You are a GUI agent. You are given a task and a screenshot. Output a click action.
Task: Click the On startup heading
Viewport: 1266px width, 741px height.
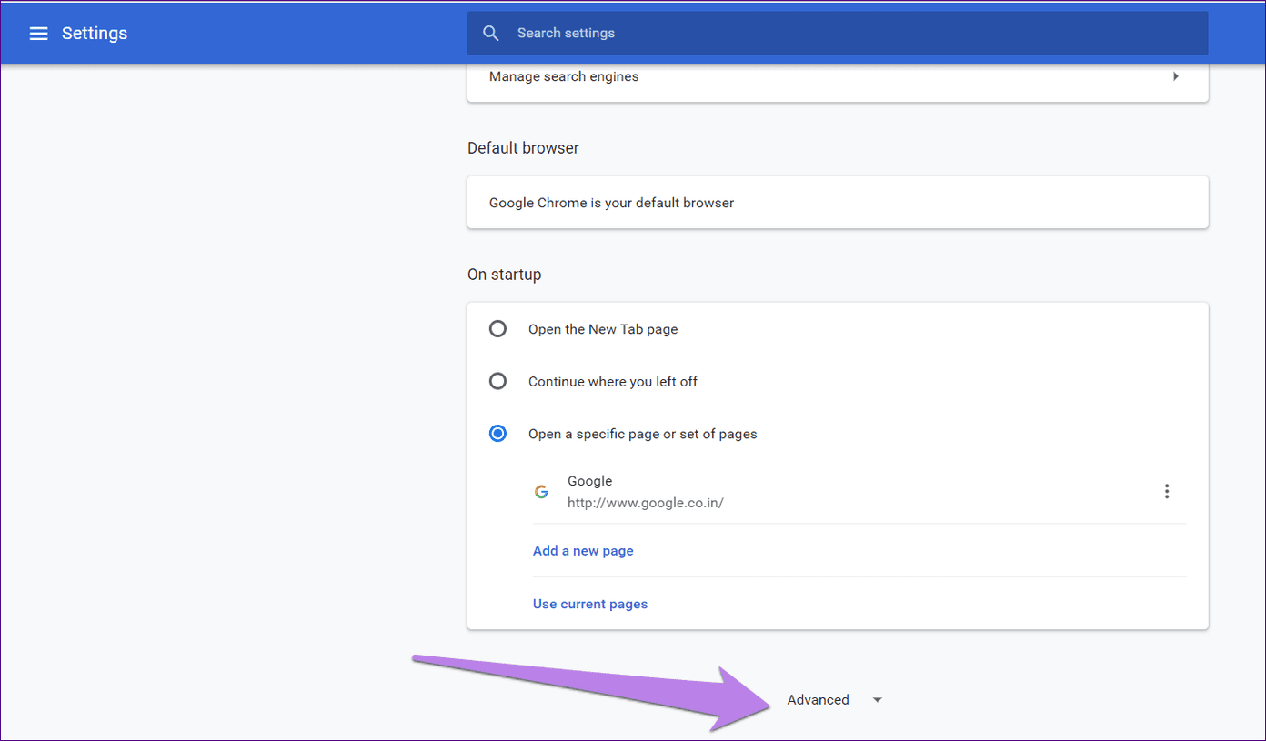point(504,275)
